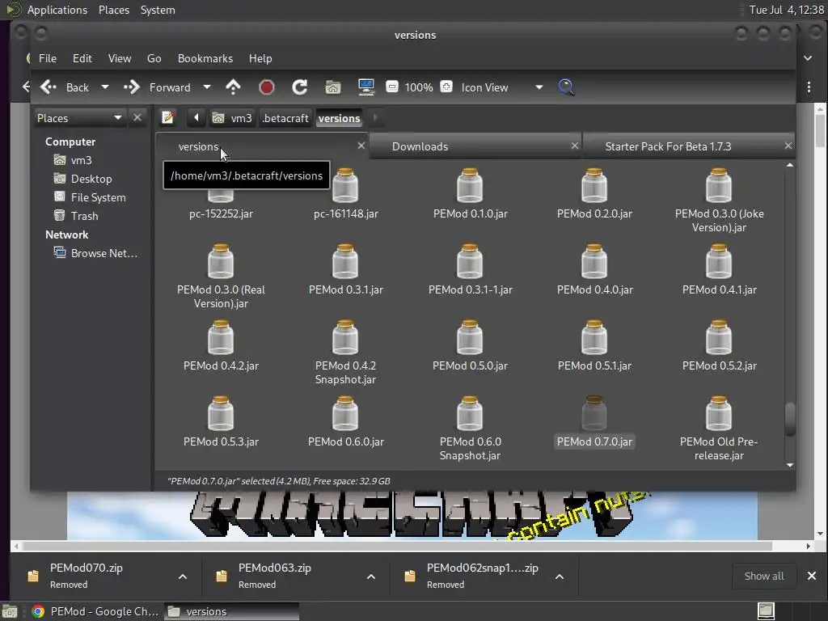This screenshot has height=621, width=828.
Task: Select PEMod 0.6.0 Snapshot.jar icon
Action: pyautogui.click(x=470, y=413)
